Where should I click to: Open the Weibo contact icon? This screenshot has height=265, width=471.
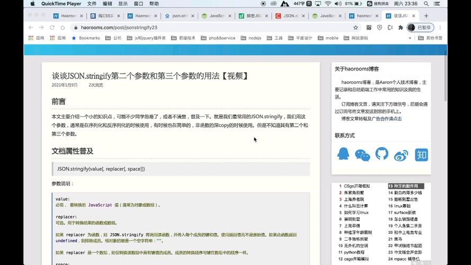click(x=401, y=155)
